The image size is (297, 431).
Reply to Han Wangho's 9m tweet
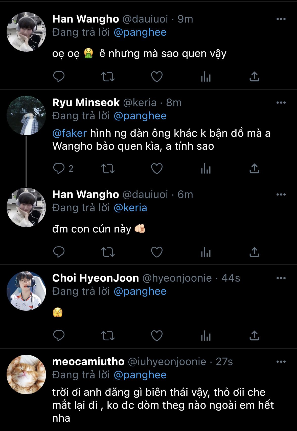[x=59, y=76]
